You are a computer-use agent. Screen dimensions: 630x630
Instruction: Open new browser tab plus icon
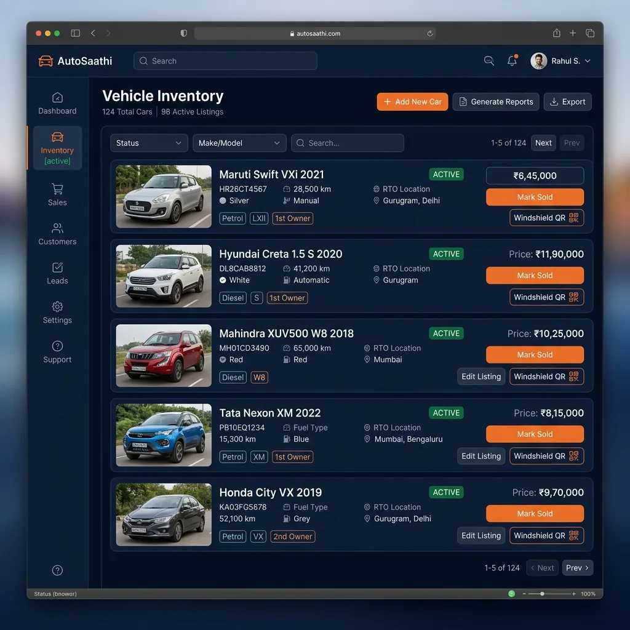(573, 33)
